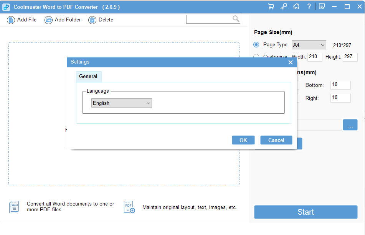365x235 pixels.
Task: Click 'Maintain original layout, text, images' text
Action: click(190, 207)
